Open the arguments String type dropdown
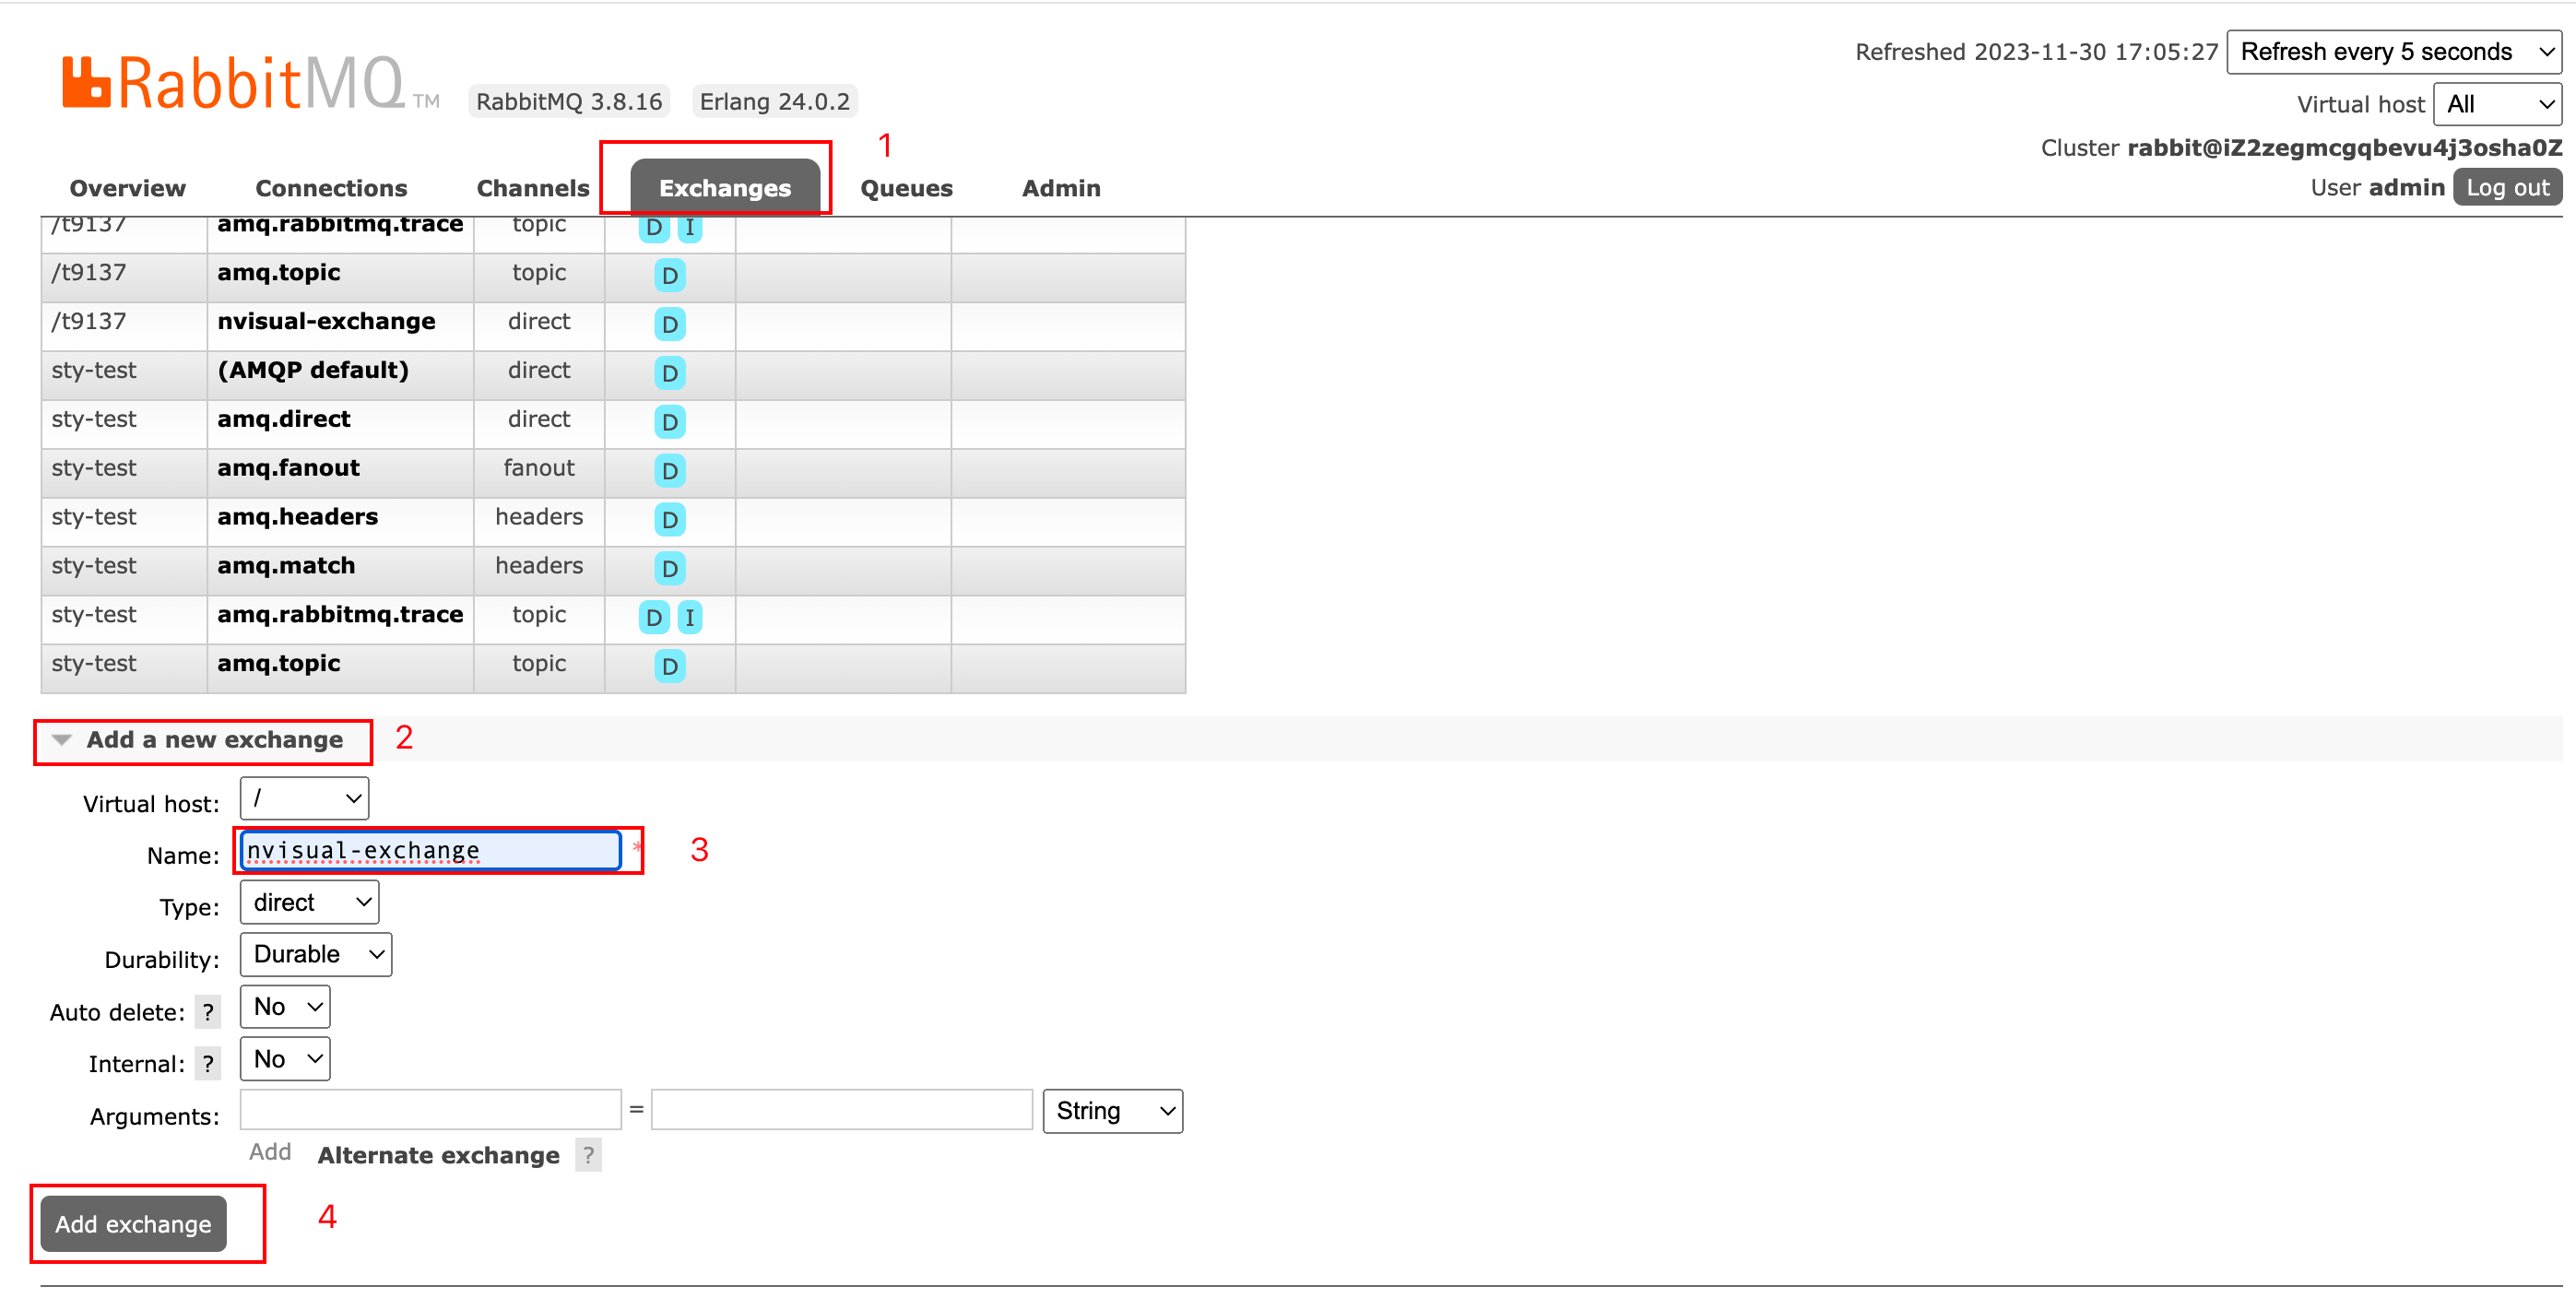The image size is (2576, 1298). coord(1112,1111)
